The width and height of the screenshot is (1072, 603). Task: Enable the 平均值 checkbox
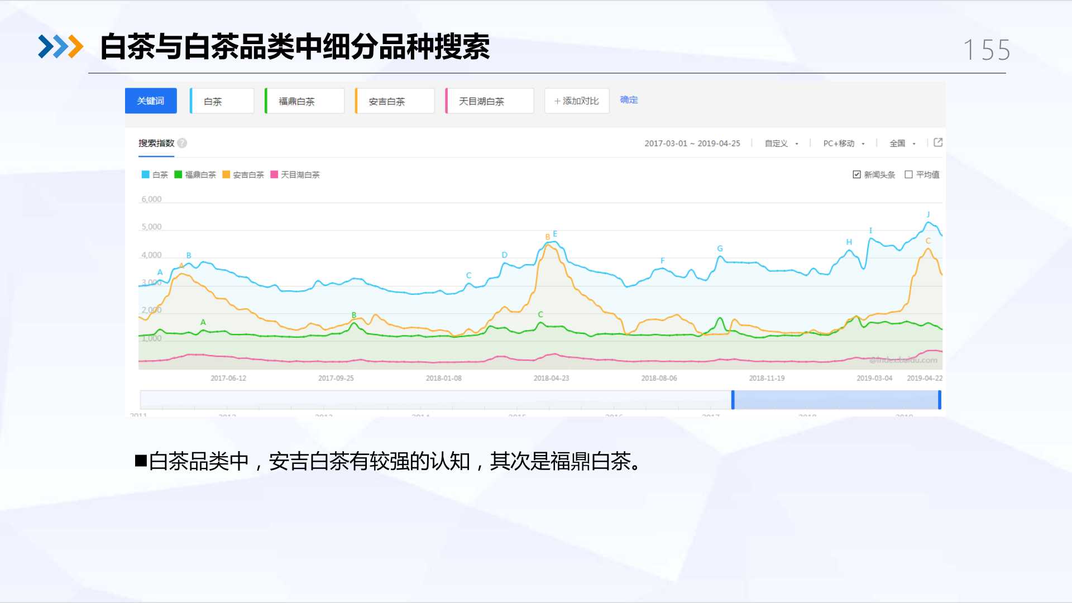[x=908, y=175]
